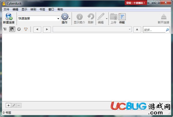Click the Cyberduck duck title icon
Image resolution: width=173 pixels, height=117 pixels.
pyautogui.click(x=4, y=3)
